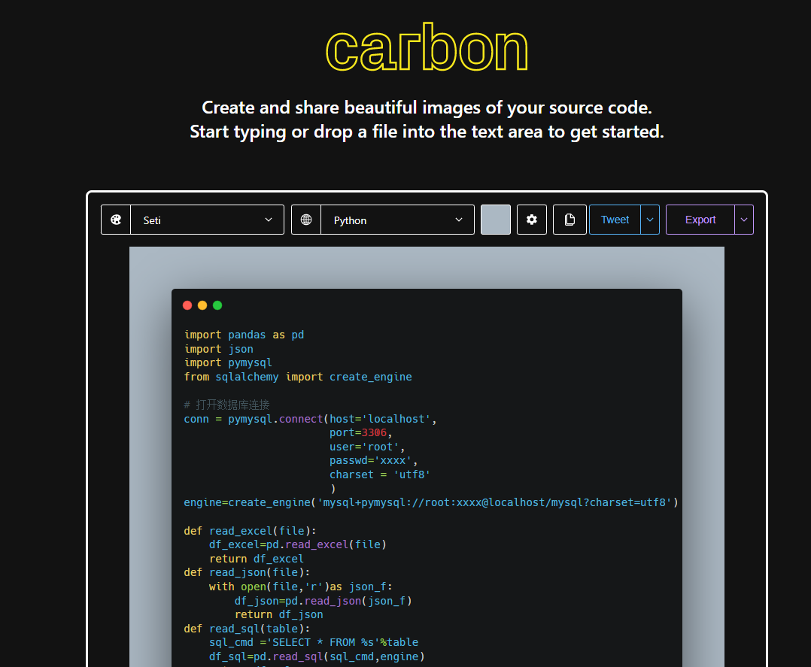
Task: Click the copy to clipboard icon
Action: (x=570, y=220)
